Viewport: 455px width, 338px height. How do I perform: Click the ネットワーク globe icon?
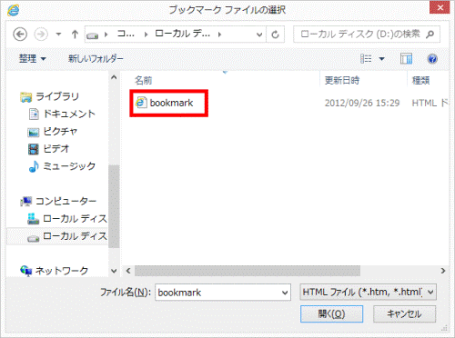(26, 271)
